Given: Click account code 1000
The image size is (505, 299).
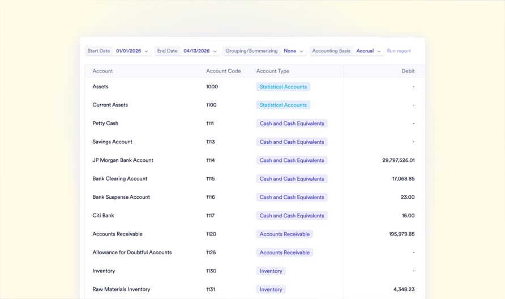Looking at the screenshot, I should coord(212,87).
